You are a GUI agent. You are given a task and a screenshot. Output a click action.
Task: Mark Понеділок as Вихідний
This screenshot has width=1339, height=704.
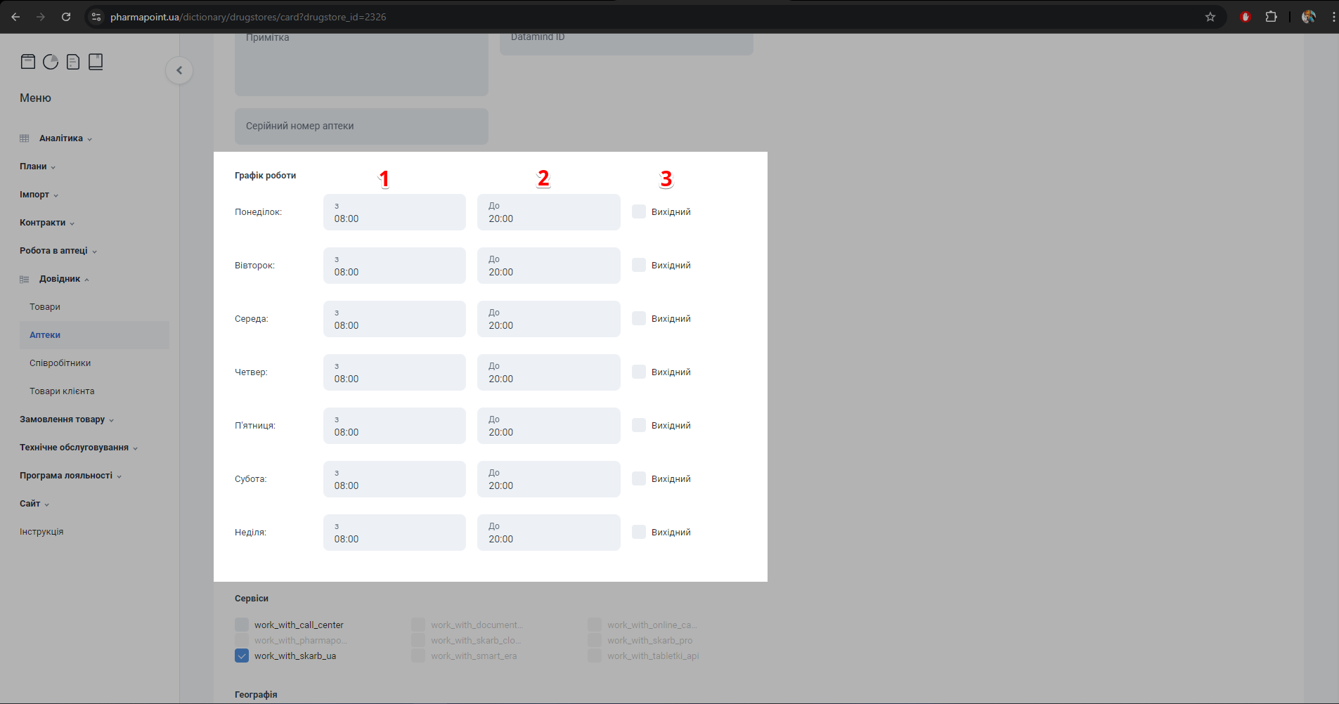point(639,211)
